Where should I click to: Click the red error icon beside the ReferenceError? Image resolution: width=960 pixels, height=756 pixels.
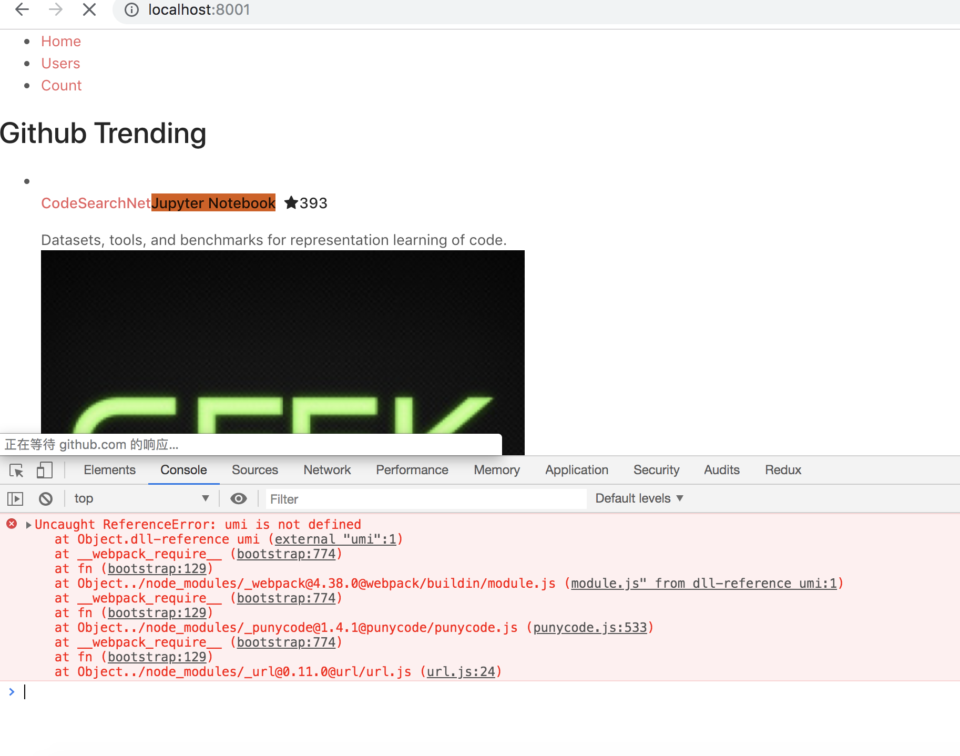coord(12,524)
